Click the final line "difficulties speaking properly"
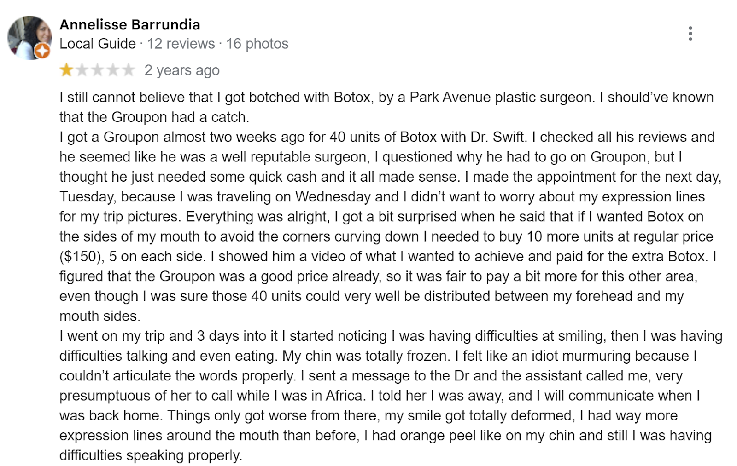737x466 pixels. point(150,455)
